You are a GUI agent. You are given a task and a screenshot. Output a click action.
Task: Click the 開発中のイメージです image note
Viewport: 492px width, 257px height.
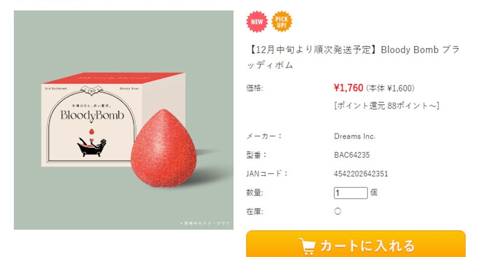pyautogui.click(x=205, y=223)
